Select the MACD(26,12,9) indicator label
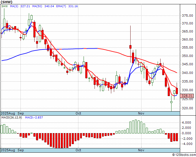Screen dimensions: 196x157 click(x=12, y=118)
